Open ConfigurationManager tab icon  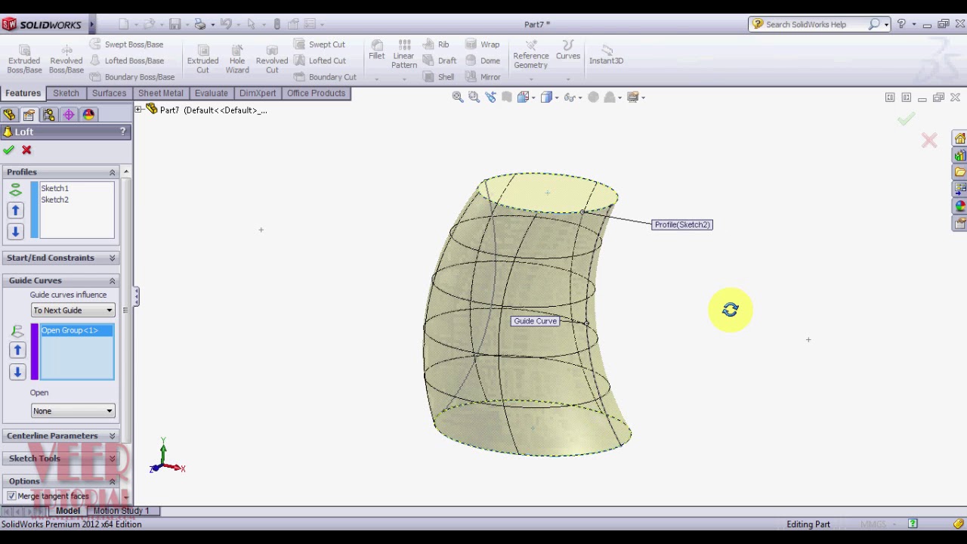point(49,115)
